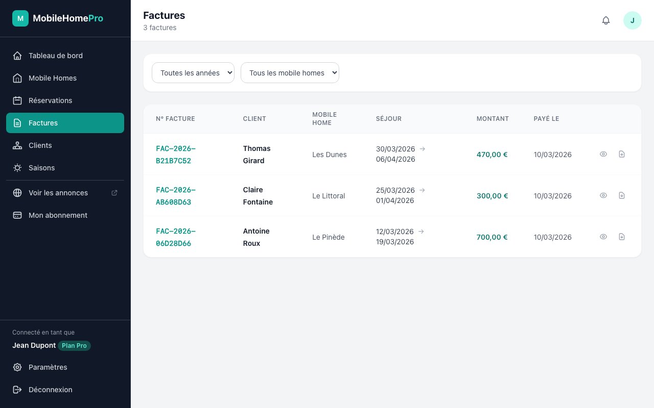Open Paramètres settings
The width and height of the screenshot is (654, 408).
tap(48, 367)
